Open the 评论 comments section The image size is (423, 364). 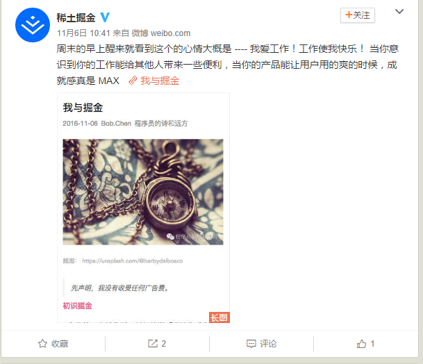point(268,344)
